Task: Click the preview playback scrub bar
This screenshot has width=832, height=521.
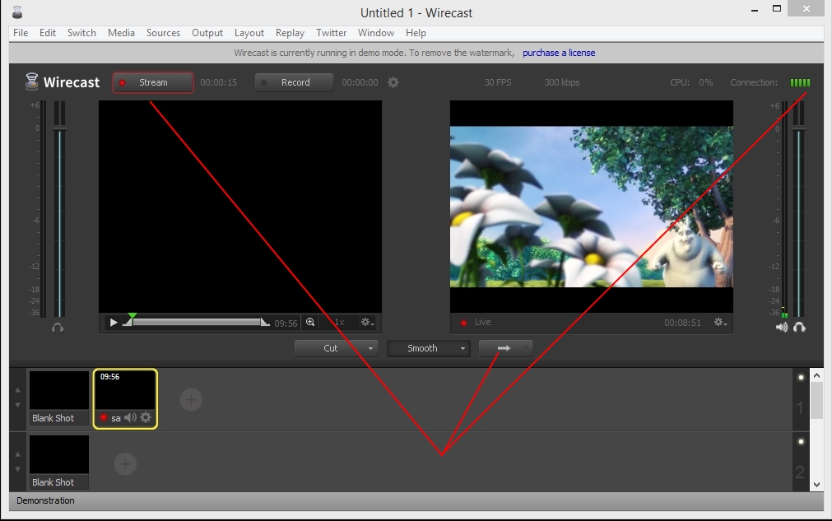Action: 197,322
